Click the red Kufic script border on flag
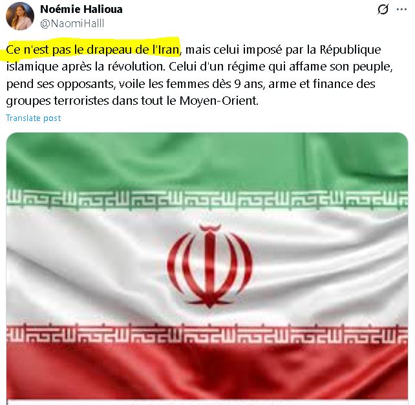This screenshot has width=415, height=405. pos(207,334)
